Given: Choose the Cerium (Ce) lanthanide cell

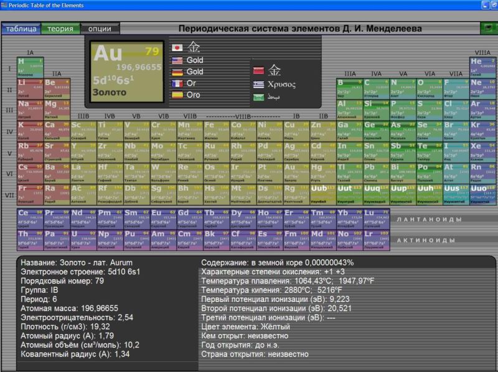Looking at the screenshot, I should point(31,219).
